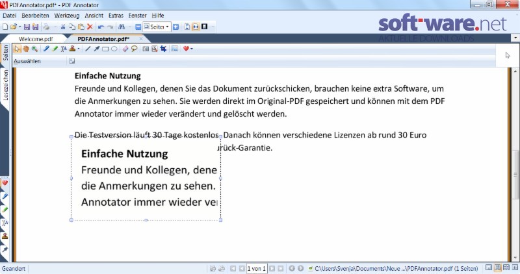Select the line drawing tool
The image size is (520, 274).
[88, 49]
